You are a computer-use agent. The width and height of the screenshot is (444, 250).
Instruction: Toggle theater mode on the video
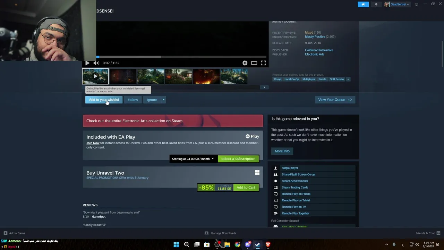(x=254, y=63)
